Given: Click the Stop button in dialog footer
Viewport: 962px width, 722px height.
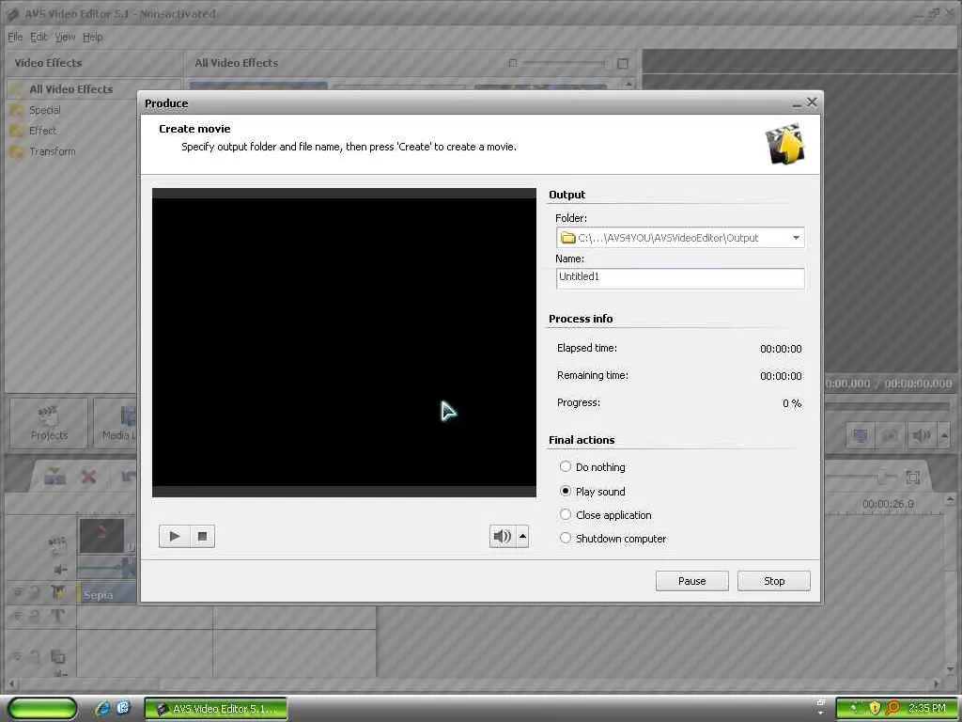Looking at the screenshot, I should tap(774, 581).
